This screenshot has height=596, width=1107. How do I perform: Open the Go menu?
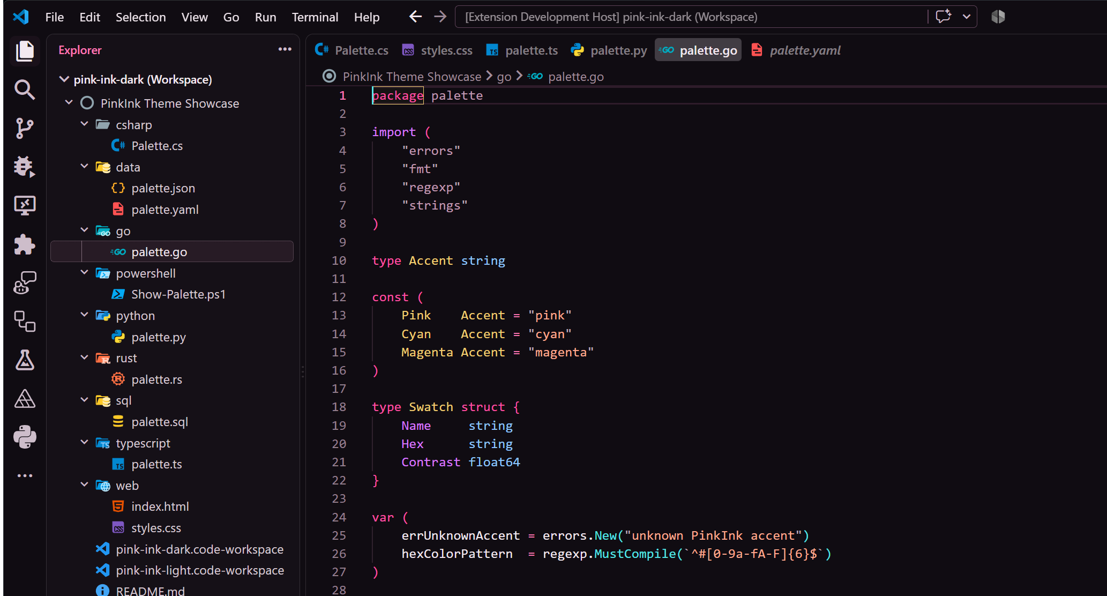click(231, 17)
